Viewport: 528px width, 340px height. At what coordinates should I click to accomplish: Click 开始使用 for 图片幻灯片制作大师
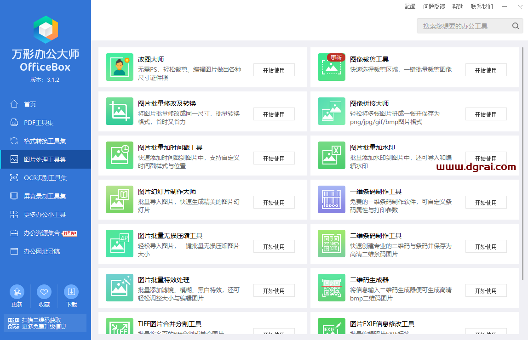click(274, 203)
